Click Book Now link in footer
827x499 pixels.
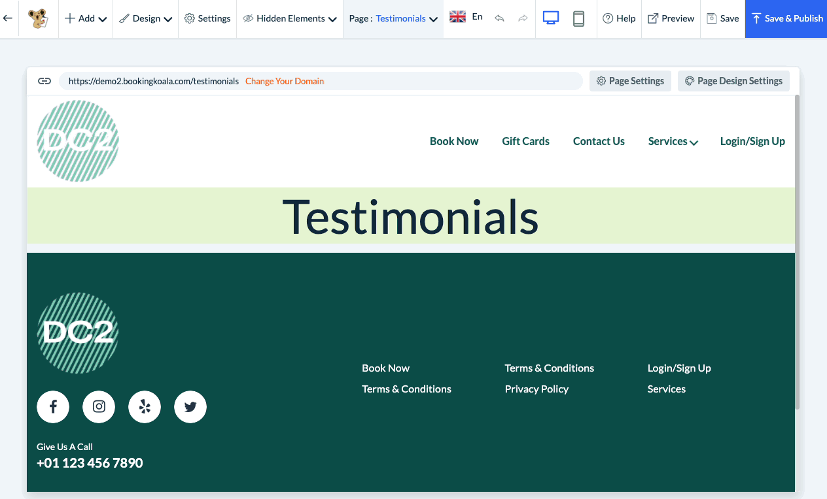[x=385, y=368]
